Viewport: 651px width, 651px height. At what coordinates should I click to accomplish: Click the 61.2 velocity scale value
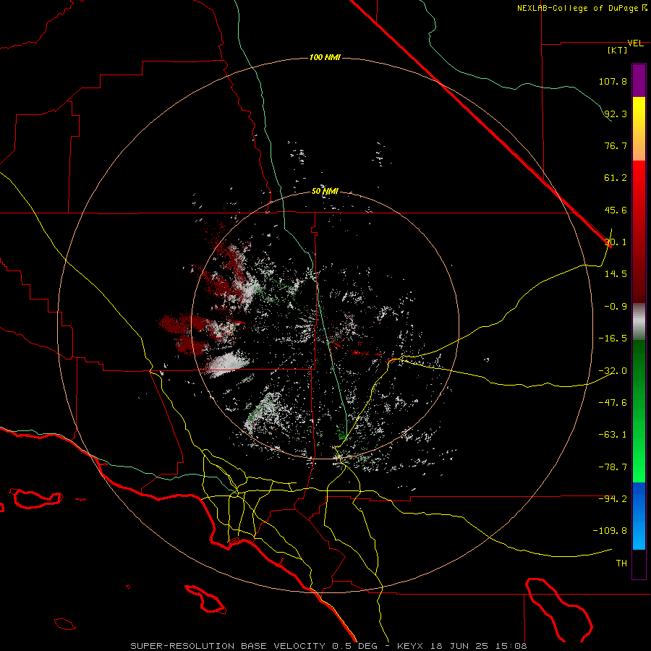point(616,178)
